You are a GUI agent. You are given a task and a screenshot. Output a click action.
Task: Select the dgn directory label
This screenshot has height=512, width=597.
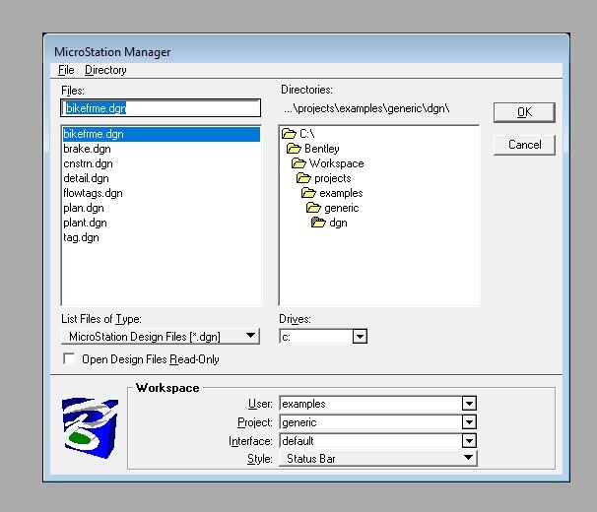338,223
